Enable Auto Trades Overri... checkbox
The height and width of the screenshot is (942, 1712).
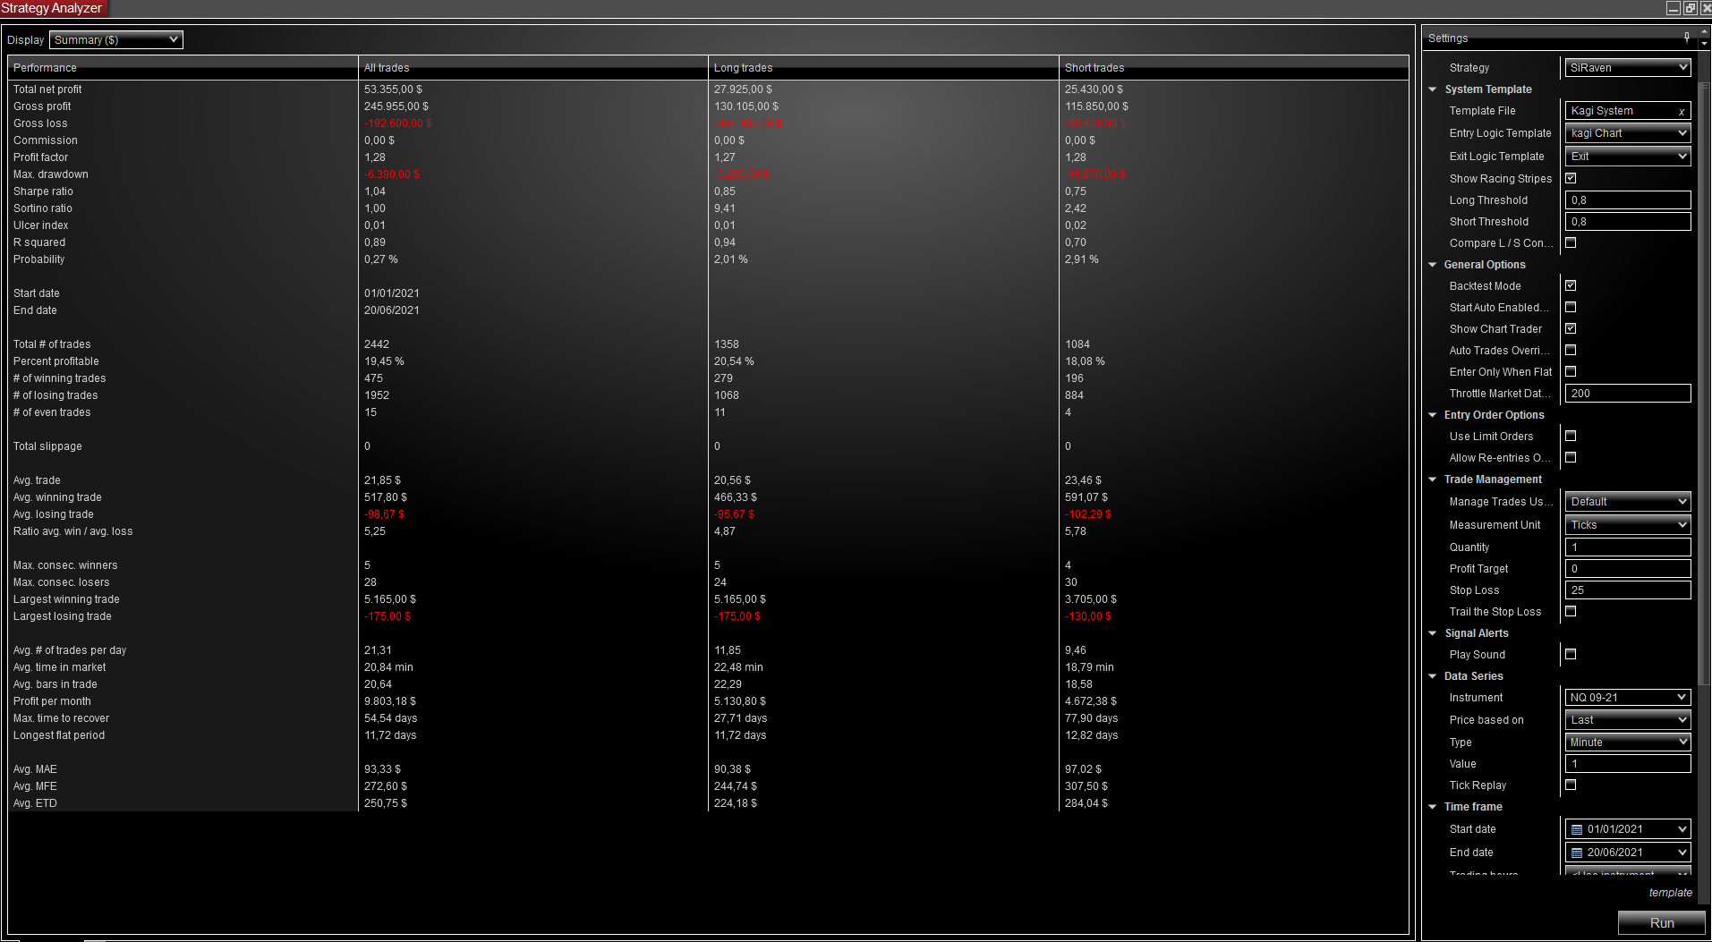pyautogui.click(x=1571, y=351)
